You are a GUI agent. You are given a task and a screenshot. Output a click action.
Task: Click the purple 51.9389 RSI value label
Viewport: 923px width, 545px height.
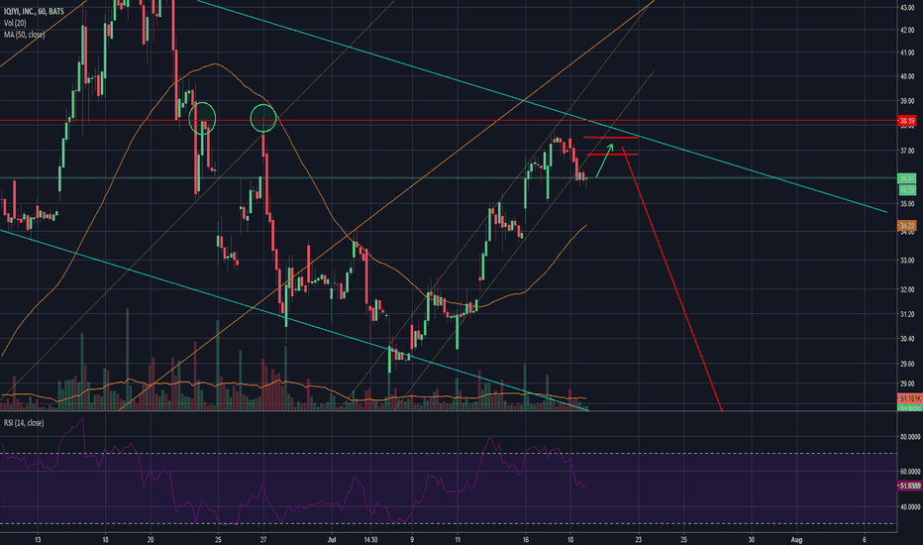coord(909,487)
